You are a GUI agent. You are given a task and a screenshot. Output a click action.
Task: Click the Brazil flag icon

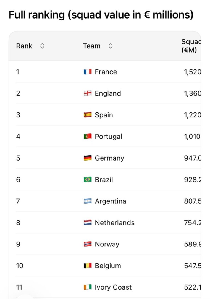click(x=88, y=179)
